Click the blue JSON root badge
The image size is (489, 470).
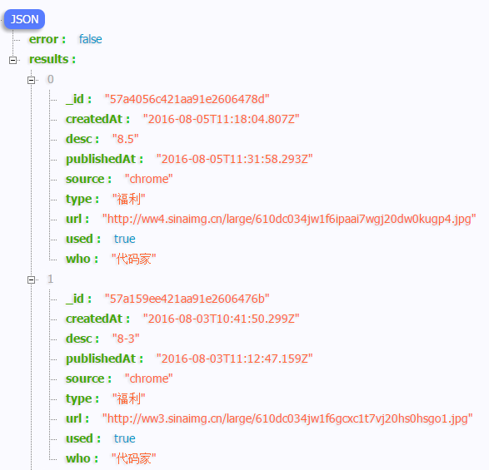[24, 19]
